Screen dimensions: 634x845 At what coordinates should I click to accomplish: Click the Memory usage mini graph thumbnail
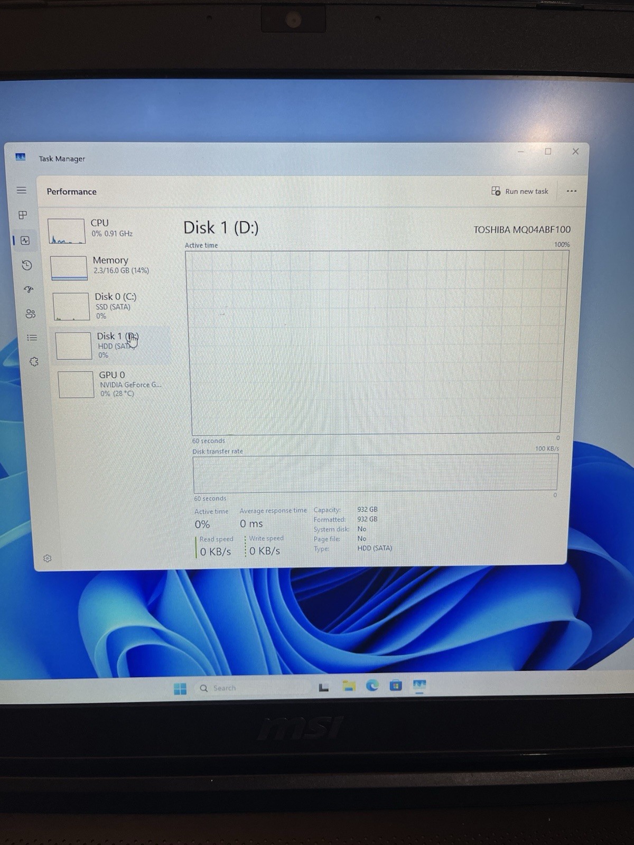[69, 268]
